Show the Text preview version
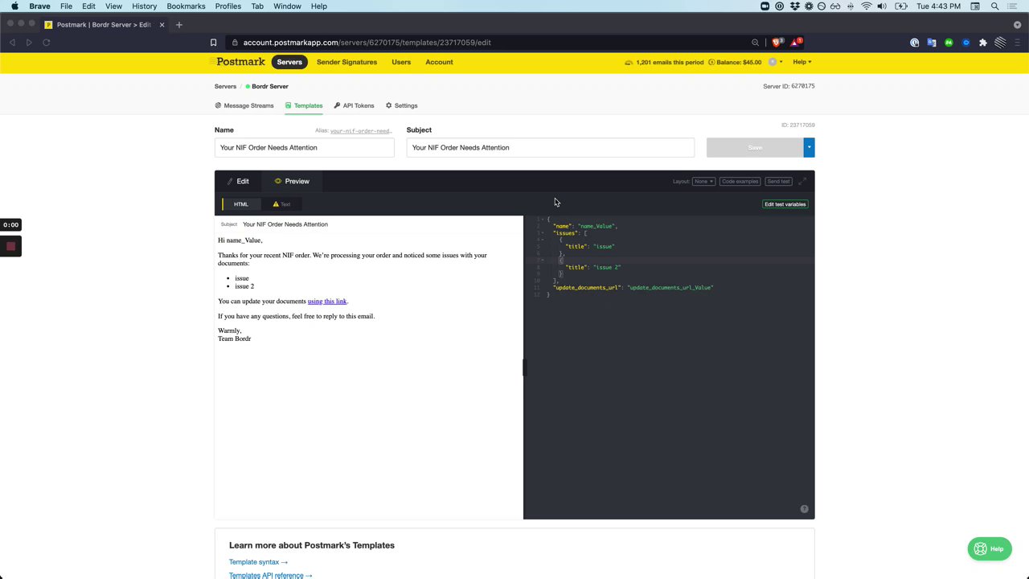 point(281,204)
